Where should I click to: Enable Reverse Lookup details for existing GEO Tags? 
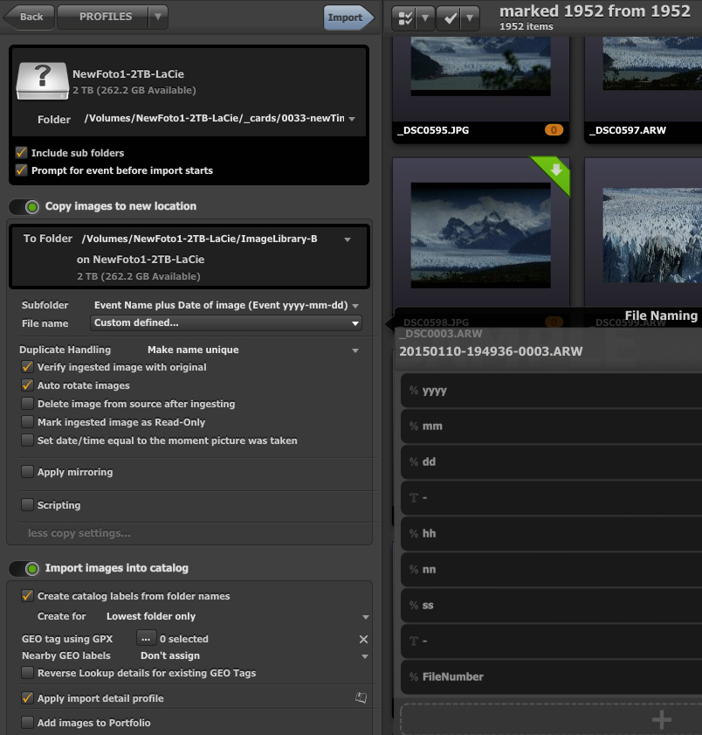coord(27,673)
